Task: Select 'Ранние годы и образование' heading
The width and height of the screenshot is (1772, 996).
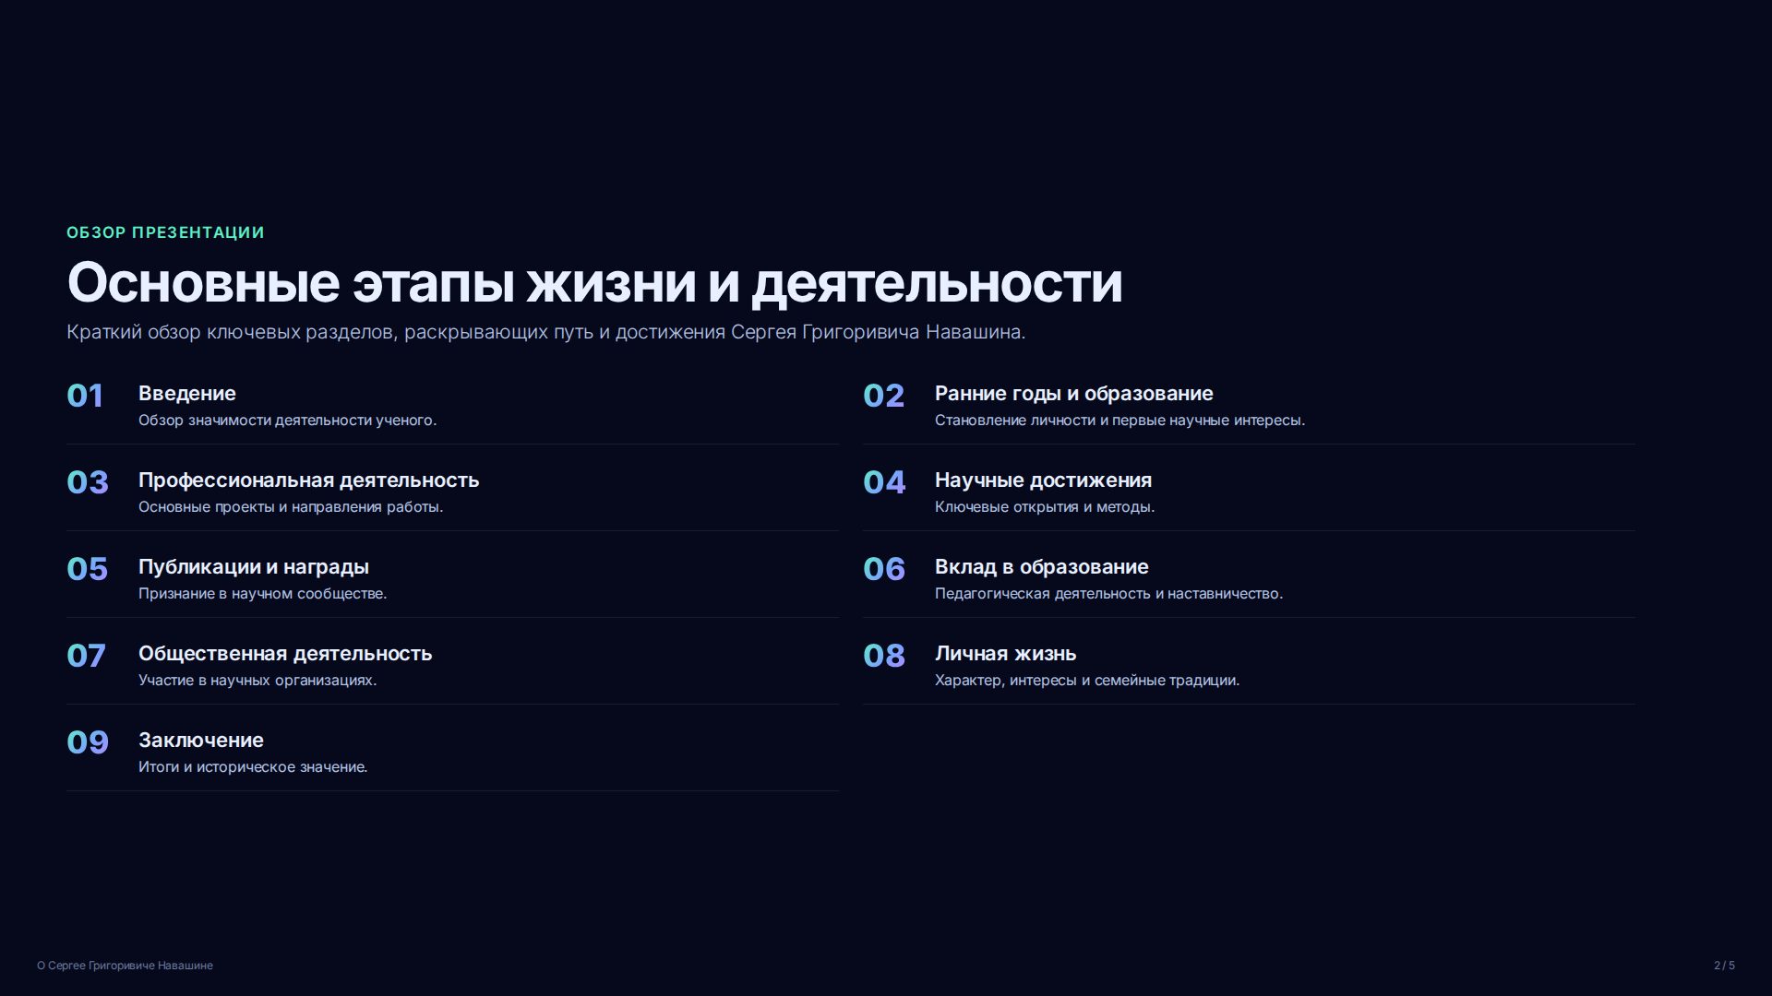Action: tap(1073, 394)
